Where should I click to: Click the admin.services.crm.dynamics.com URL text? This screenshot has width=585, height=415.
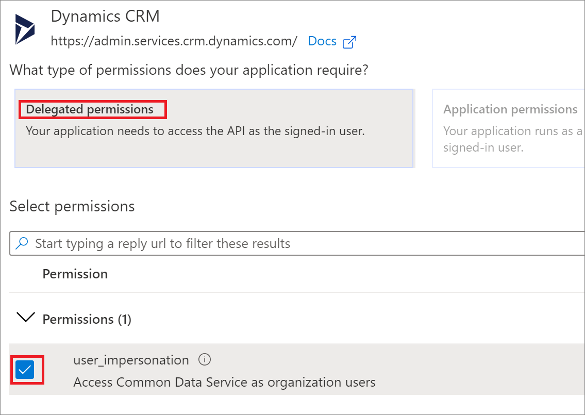click(x=174, y=41)
